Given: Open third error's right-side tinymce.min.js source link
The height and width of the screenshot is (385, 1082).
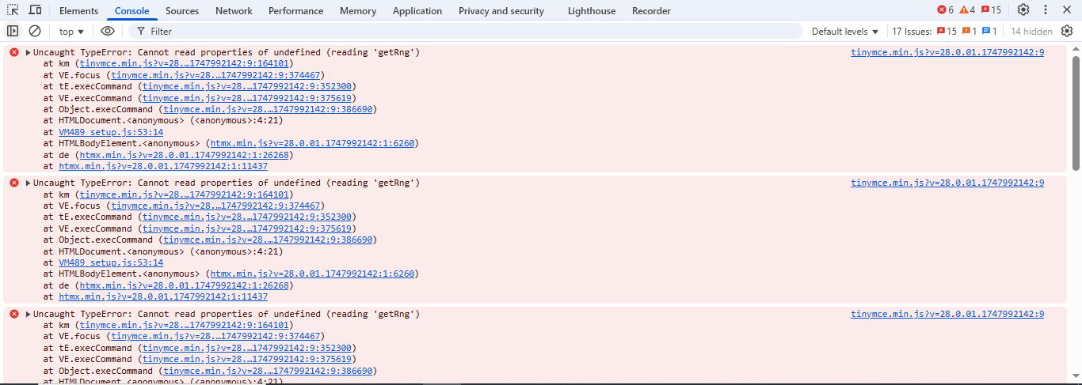Looking at the screenshot, I should tap(947, 314).
